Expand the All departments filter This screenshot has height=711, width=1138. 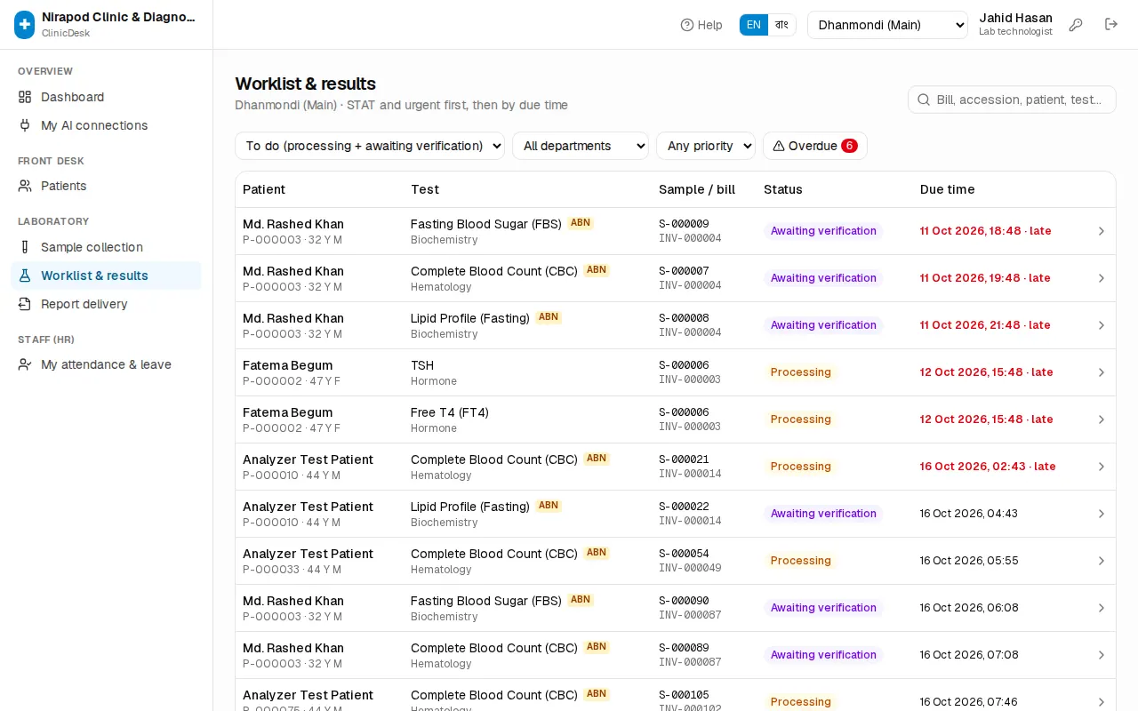581,146
